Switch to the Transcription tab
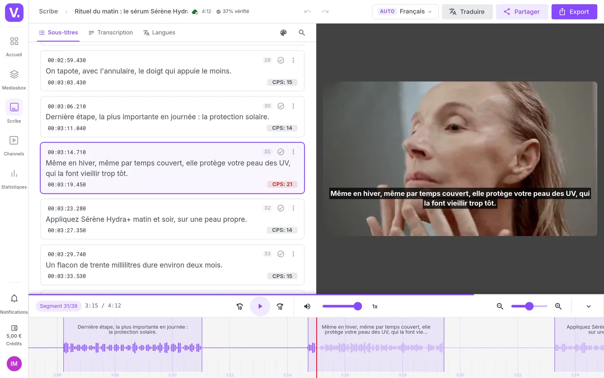The image size is (604, 378). click(x=111, y=33)
